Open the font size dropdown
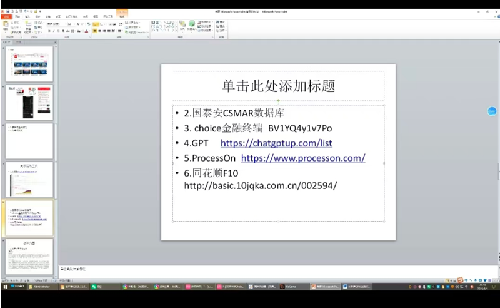The width and height of the screenshot is (500, 308). (74, 24)
